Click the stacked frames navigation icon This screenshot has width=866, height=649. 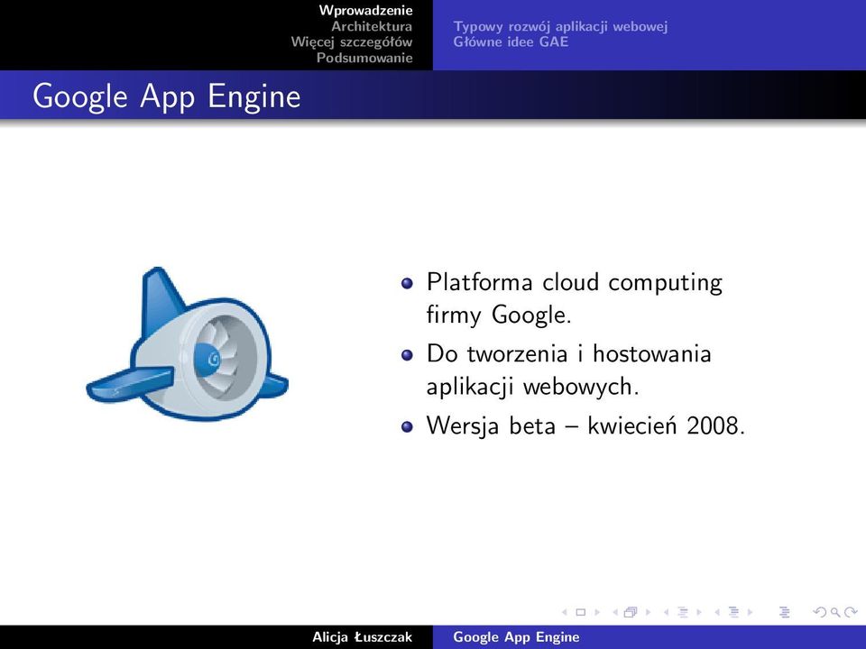[631, 612]
